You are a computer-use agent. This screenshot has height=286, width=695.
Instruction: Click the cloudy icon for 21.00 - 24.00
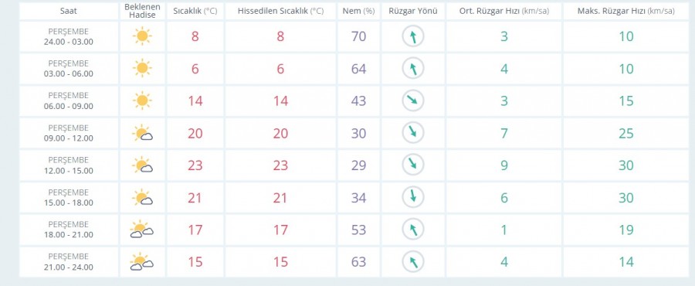click(142, 261)
